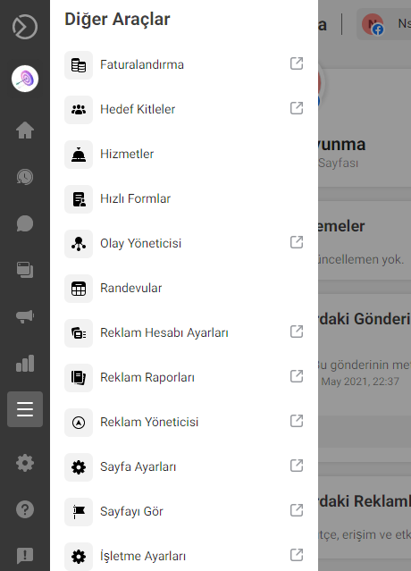Open external link icon for Hedef Kitleler

point(297,108)
